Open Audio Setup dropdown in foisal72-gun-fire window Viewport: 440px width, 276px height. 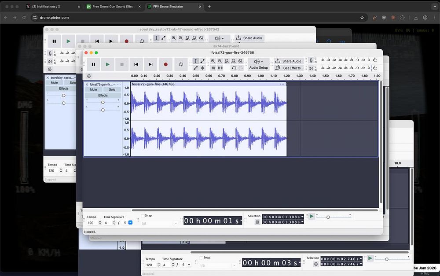pyautogui.click(x=258, y=64)
